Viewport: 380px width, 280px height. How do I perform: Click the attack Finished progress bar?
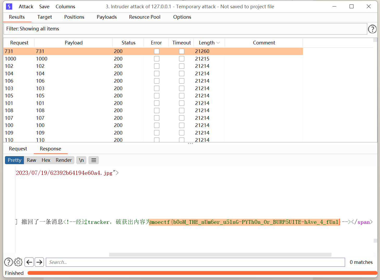[202, 273]
